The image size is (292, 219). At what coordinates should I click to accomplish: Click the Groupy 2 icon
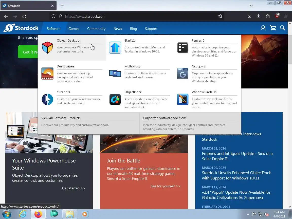coord(182,74)
